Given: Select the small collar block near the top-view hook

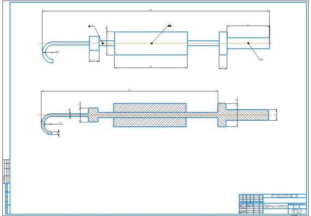Looking at the screenshot, I should (x=94, y=44).
